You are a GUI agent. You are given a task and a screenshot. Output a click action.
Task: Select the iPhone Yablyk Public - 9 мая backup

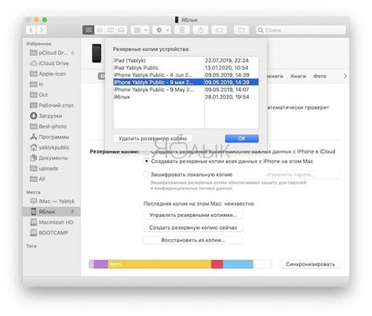pyautogui.click(x=186, y=82)
